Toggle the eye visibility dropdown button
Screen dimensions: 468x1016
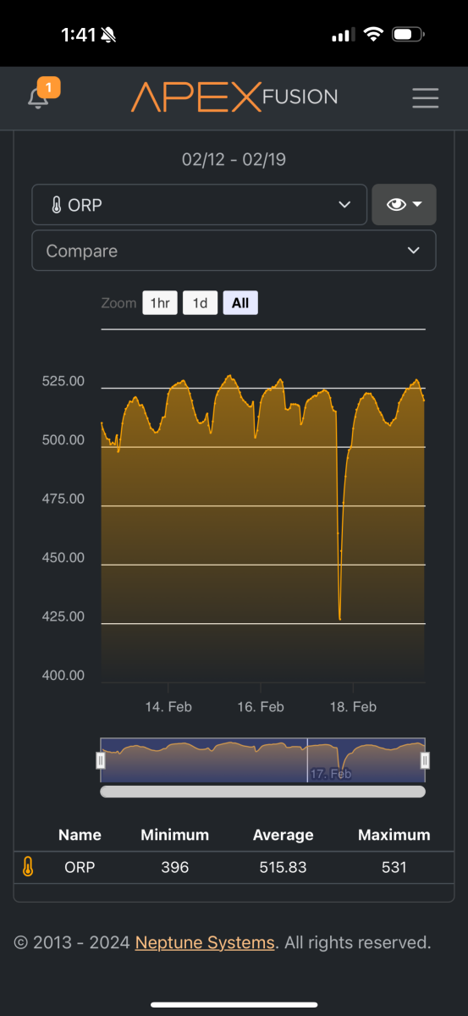(404, 205)
